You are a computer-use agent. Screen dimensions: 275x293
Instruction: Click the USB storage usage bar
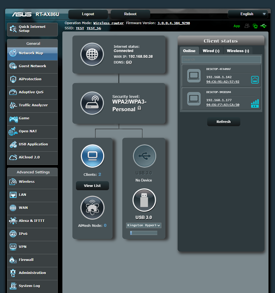tap(143, 233)
